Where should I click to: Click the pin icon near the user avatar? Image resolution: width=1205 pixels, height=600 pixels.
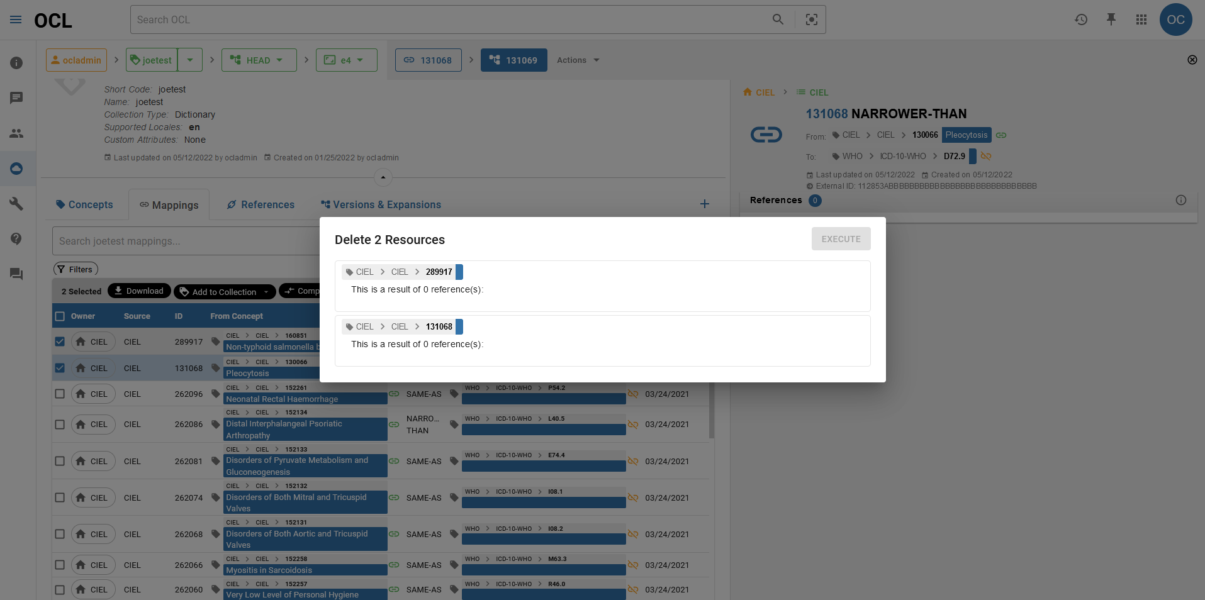1111,19
